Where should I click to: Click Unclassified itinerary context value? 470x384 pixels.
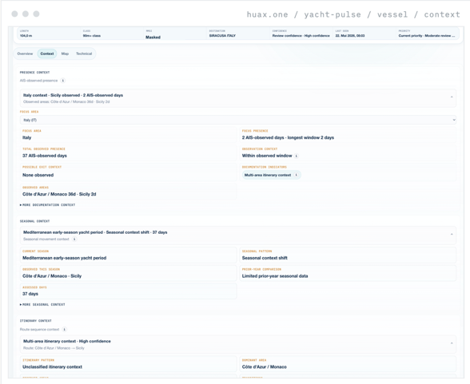52,367
